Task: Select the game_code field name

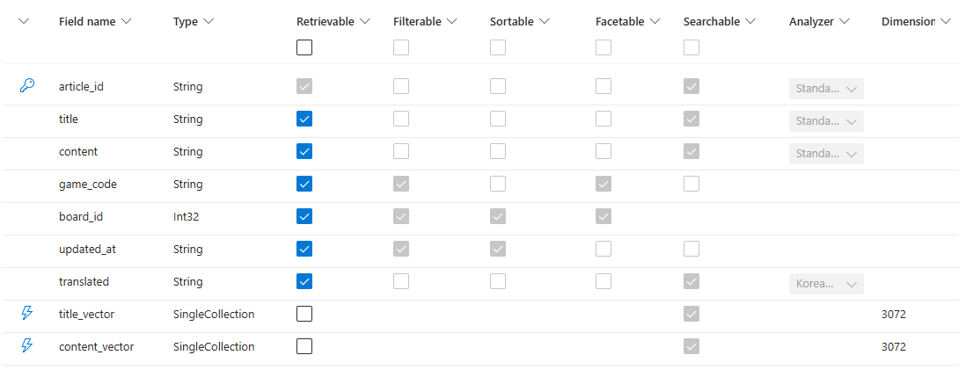Action: 87,185
